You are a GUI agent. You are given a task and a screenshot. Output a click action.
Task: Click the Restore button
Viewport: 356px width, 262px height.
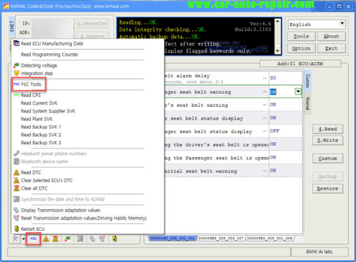[328, 189]
